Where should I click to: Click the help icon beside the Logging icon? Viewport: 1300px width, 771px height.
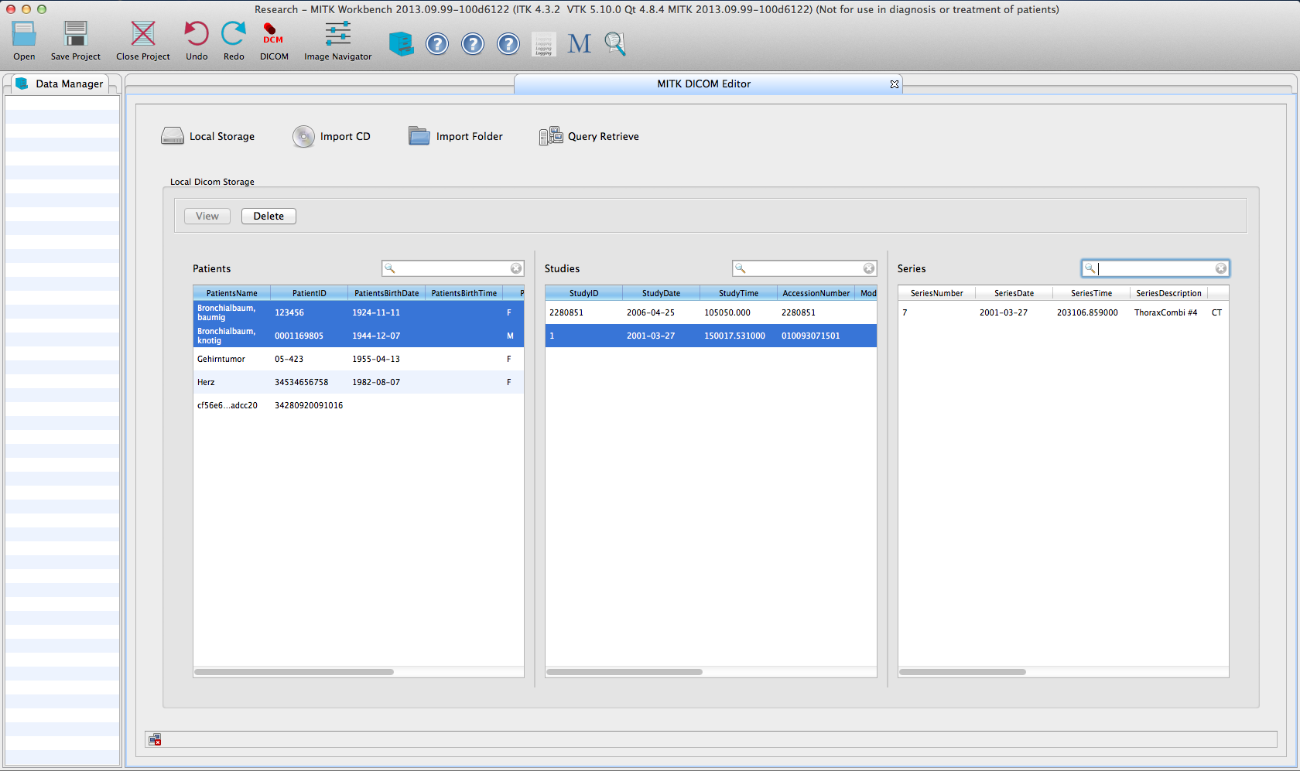tap(508, 44)
